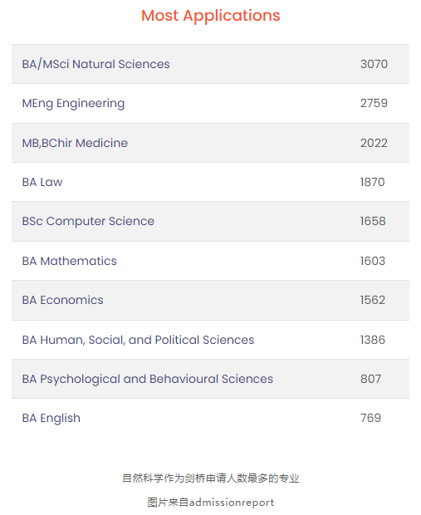Click the 1870 applications figure

point(372,182)
